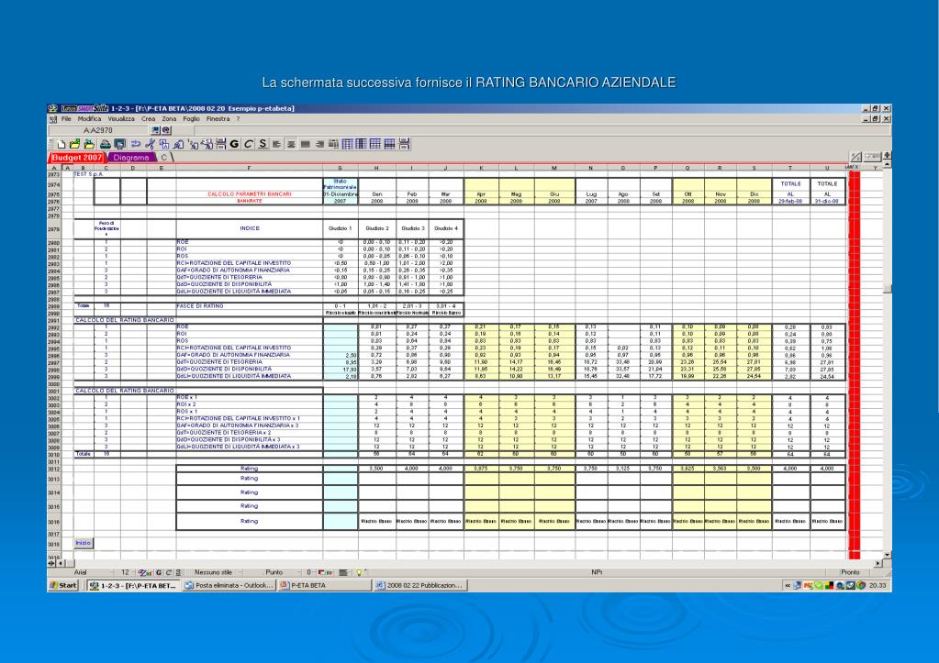Screen dimensions: 939x663
Task: Select column header K
Action: click(482, 169)
